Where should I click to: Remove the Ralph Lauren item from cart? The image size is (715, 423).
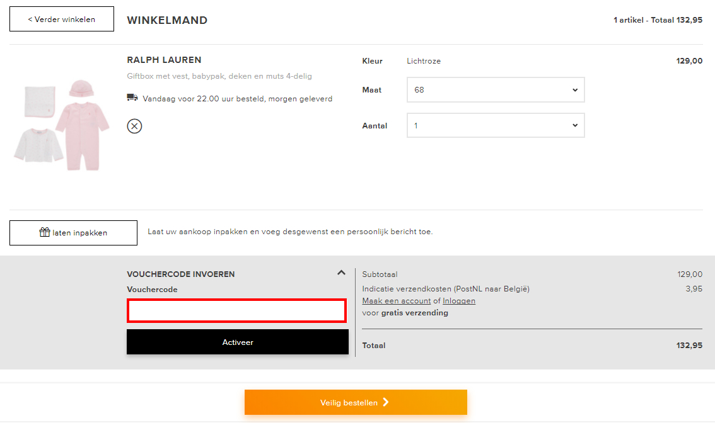[x=134, y=126]
